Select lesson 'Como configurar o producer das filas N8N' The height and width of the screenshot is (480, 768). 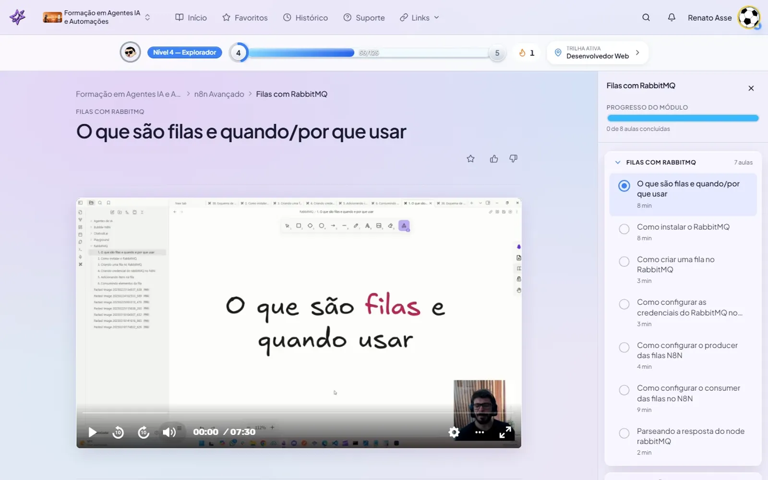pyautogui.click(x=683, y=356)
